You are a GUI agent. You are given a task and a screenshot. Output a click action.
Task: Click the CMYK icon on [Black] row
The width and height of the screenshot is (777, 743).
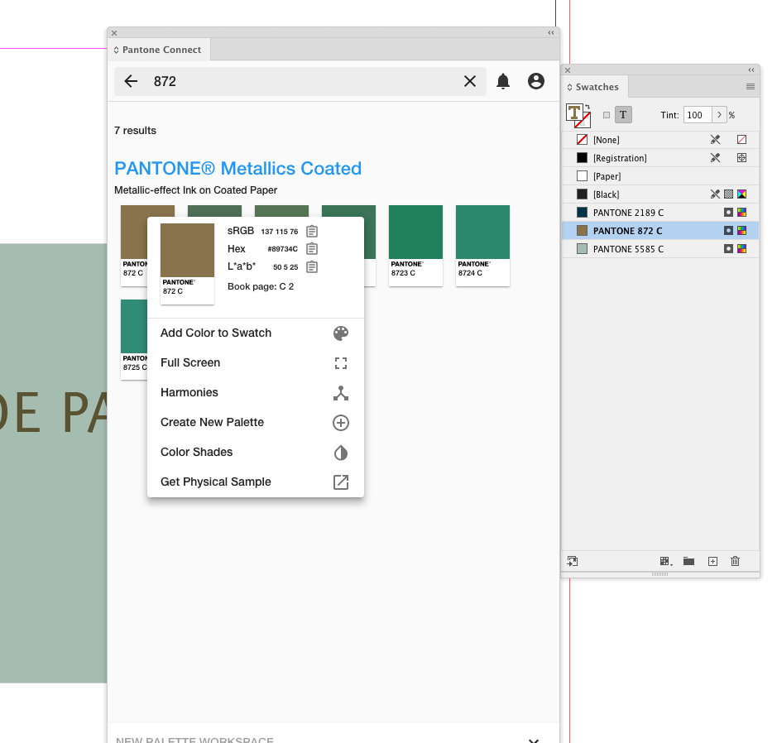(741, 194)
